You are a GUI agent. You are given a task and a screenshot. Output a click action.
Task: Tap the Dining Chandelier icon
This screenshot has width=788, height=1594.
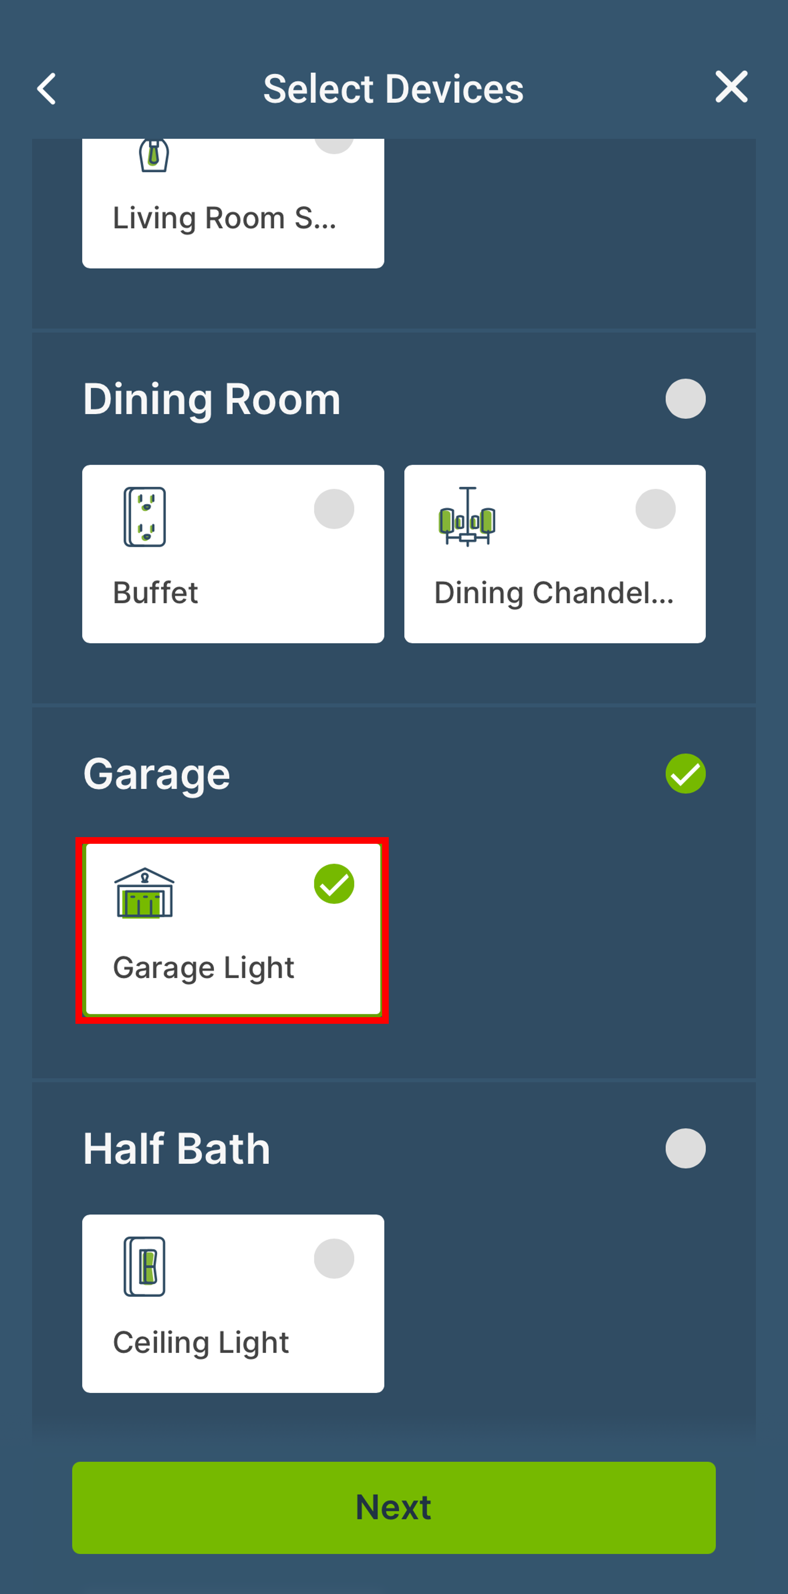467,517
